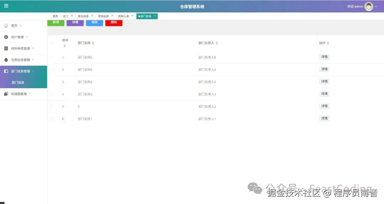
Task: Select the 部门名称6 cell
Action: coord(85,57)
